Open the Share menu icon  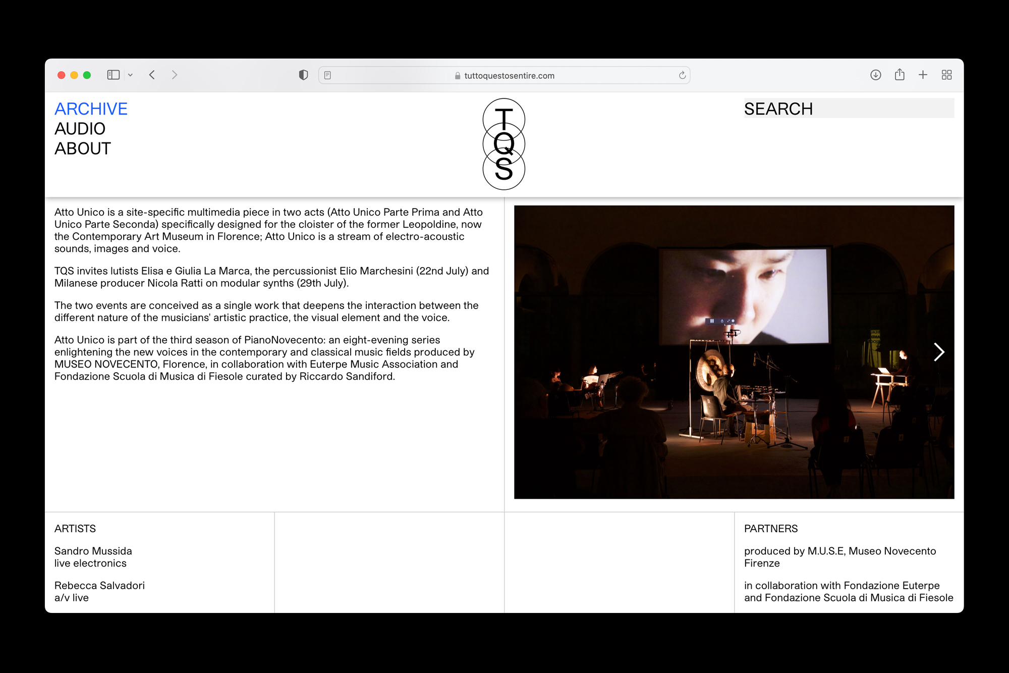[900, 75]
